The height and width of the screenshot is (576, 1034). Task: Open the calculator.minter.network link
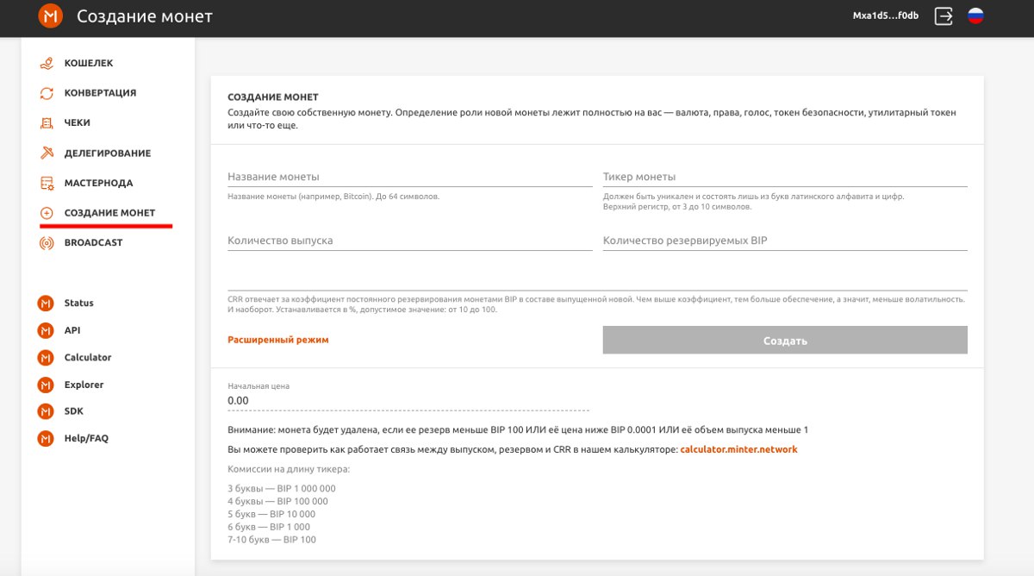[738, 449]
